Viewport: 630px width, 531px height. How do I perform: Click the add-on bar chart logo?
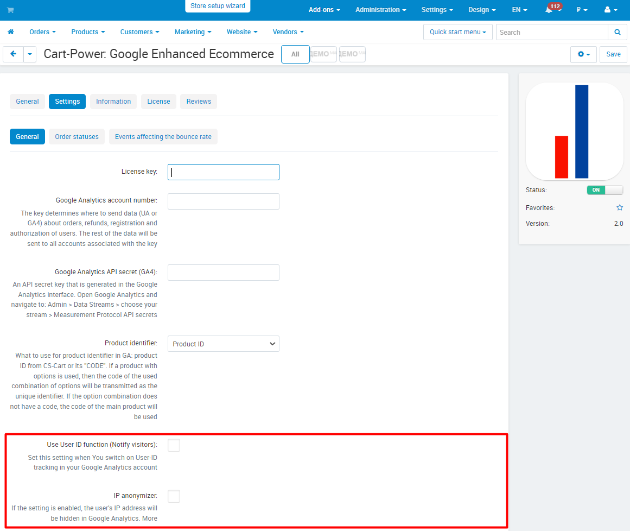coord(574,131)
